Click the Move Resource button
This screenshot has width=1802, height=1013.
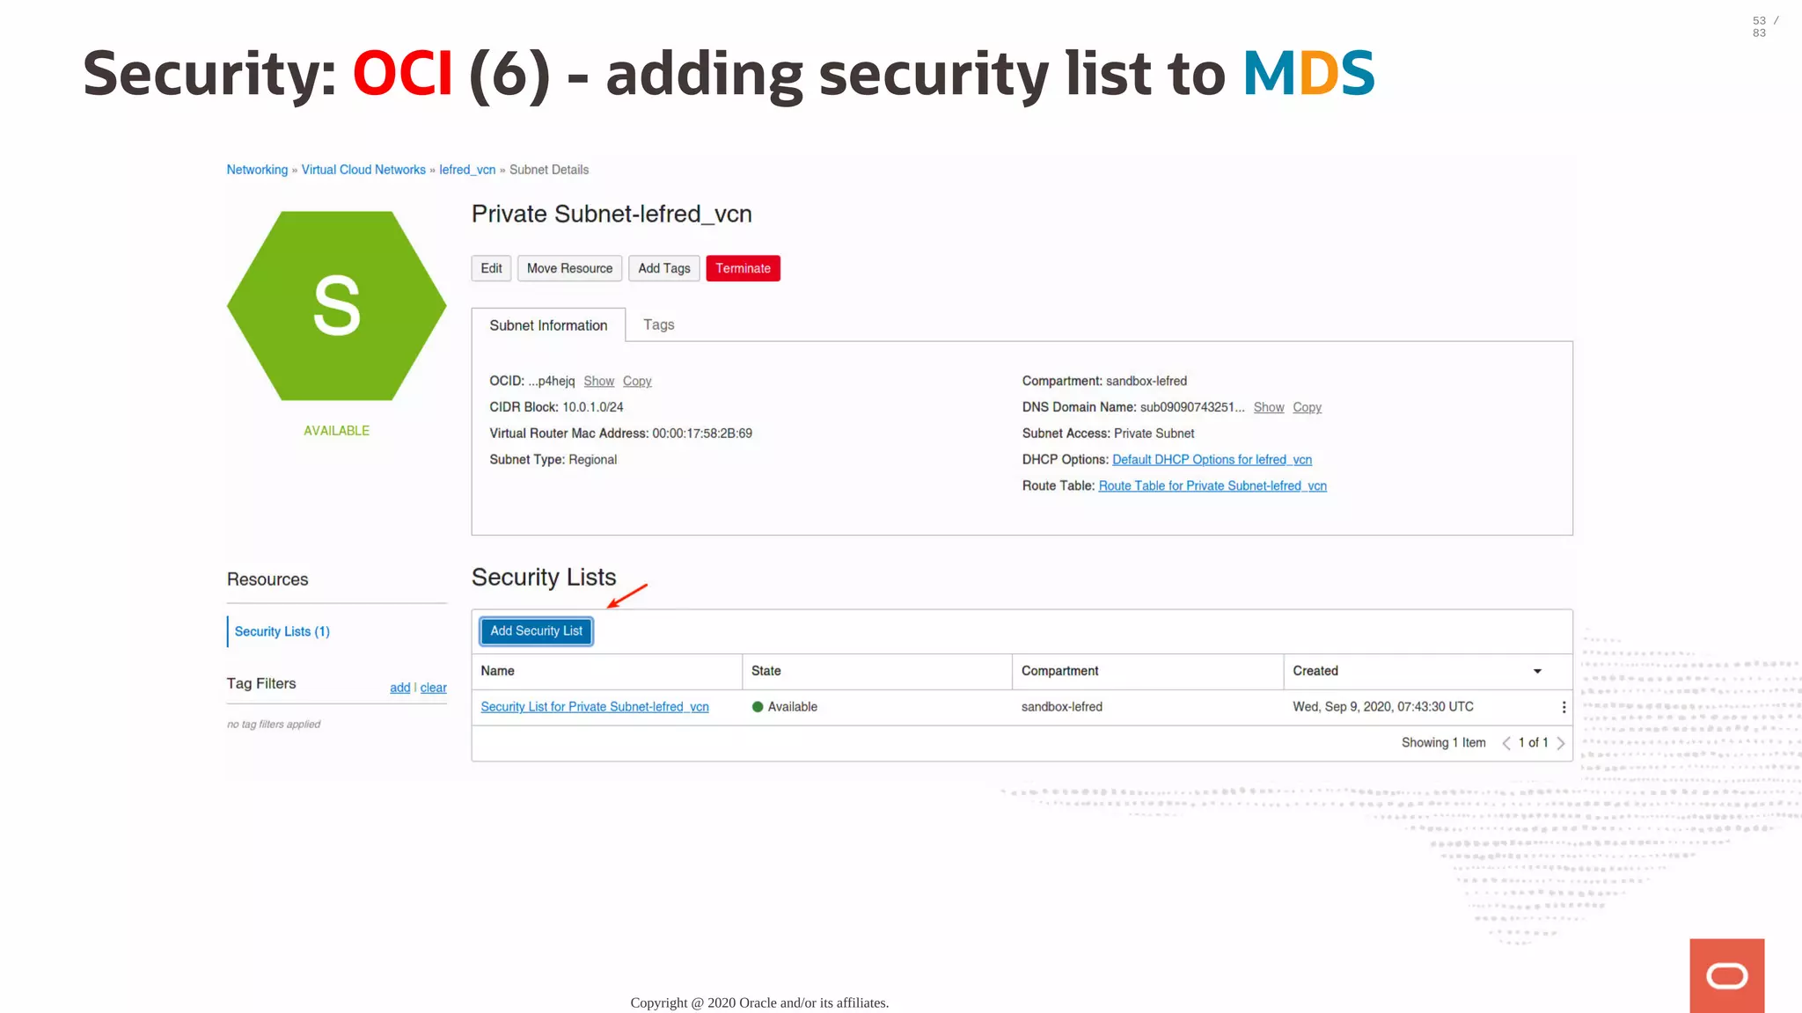[x=569, y=268]
